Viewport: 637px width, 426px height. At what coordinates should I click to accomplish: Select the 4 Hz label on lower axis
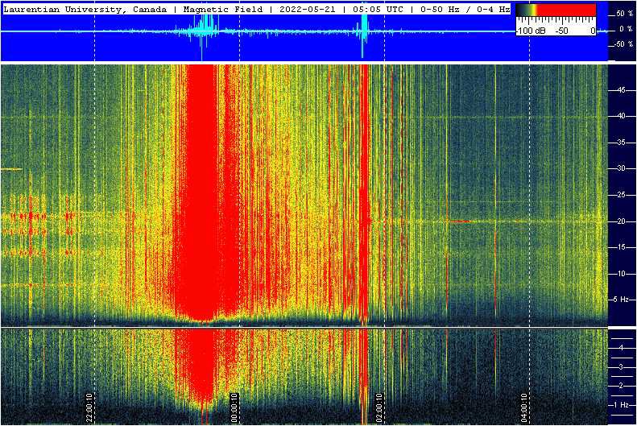click(x=621, y=347)
